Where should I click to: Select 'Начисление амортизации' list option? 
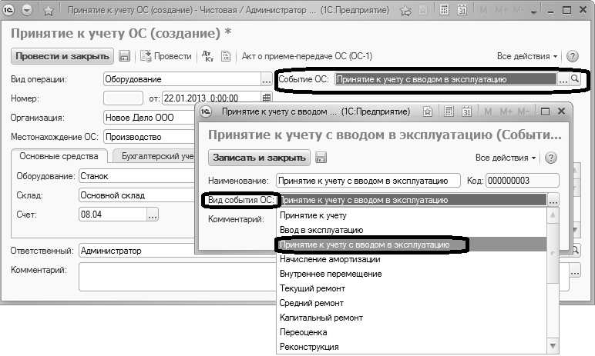click(x=412, y=259)
